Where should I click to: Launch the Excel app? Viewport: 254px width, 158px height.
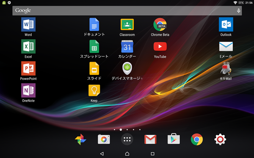(x=28, y=46)
